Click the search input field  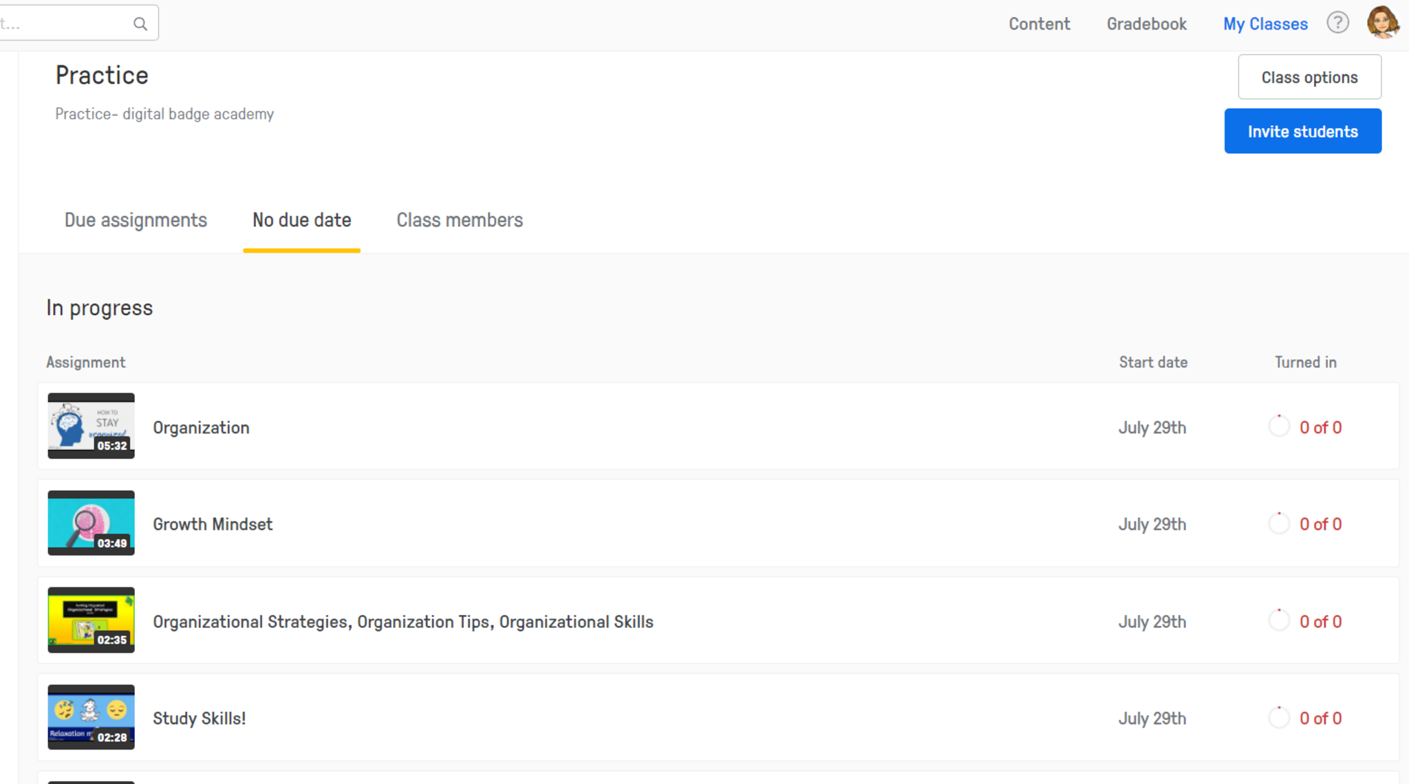click(62, 24)
